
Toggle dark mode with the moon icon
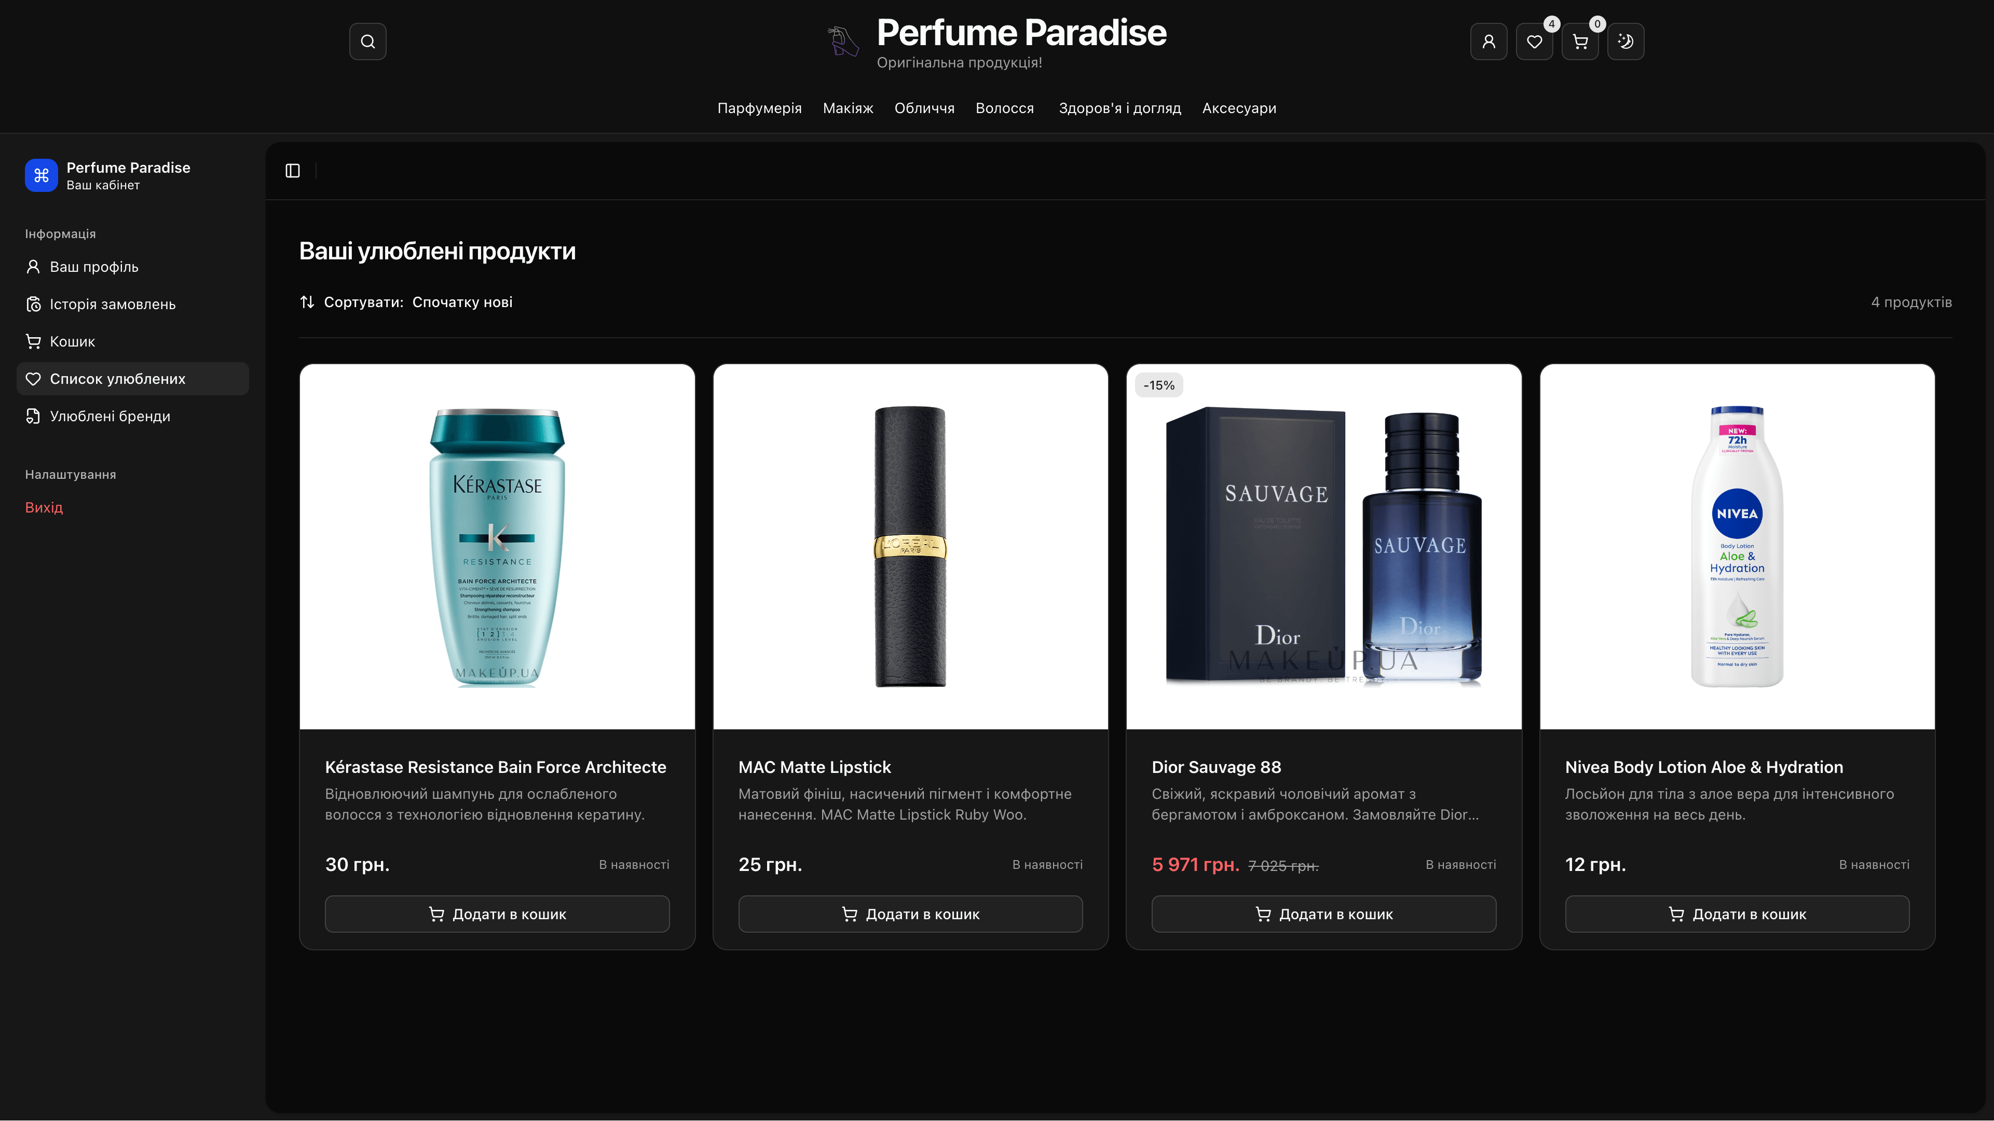pyautogui.click(x=1627, y=41)
